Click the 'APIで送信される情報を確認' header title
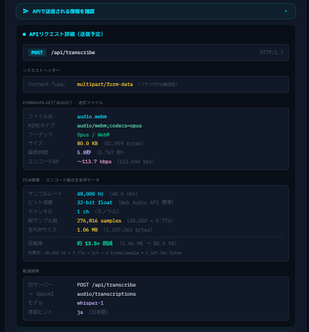Viewport: 309px width, 332px height. pos(64,11)
